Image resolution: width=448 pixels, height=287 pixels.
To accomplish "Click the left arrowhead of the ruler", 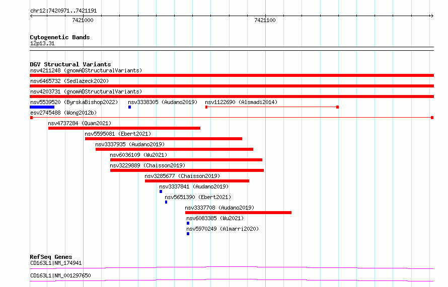I will 31,16.
